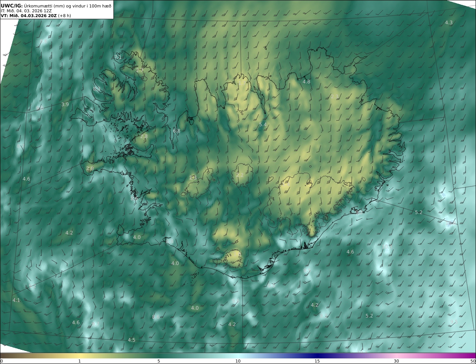
Task: Point at the 4.8 value label
Action: click(x=306, y=82)
